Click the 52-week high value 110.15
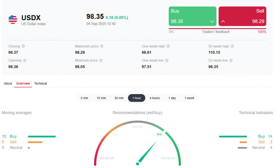Viewport: 275px width, 168px height. [x=214, y=53]
